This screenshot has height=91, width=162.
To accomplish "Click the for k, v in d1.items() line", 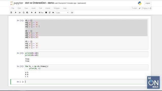I will [x=37, y=66].
